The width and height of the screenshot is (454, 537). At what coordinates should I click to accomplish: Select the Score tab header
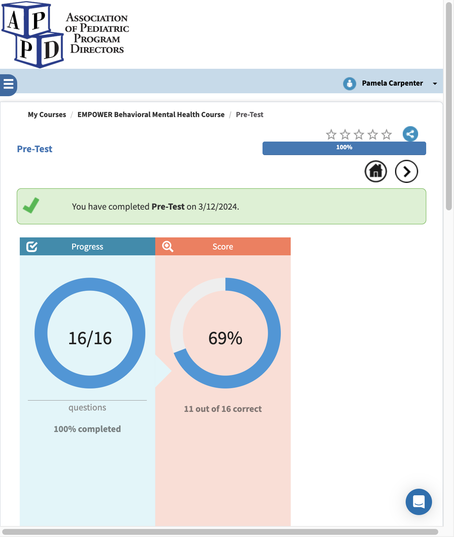tap(223, 247)
